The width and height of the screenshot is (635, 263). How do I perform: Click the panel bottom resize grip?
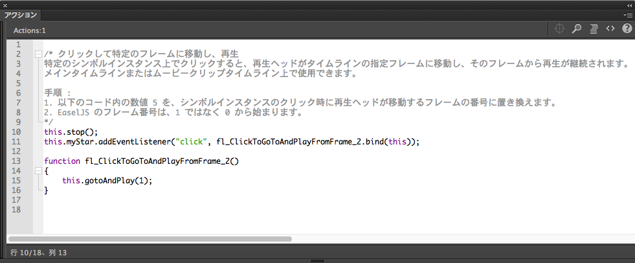[x=317, y=260]
